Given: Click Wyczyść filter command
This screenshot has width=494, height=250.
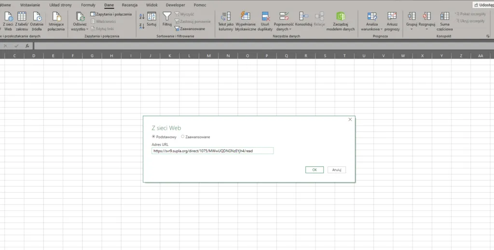Looking at the screenshot, I should click(185, 14).
